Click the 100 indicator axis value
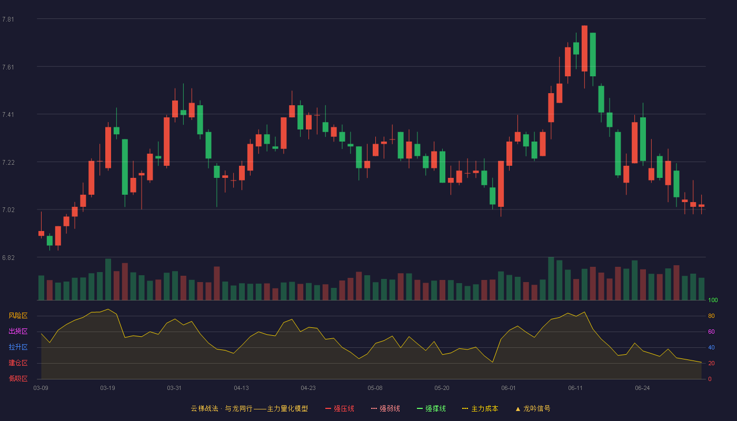The height and width of the screenshot is (421, 737). [713, 300]
